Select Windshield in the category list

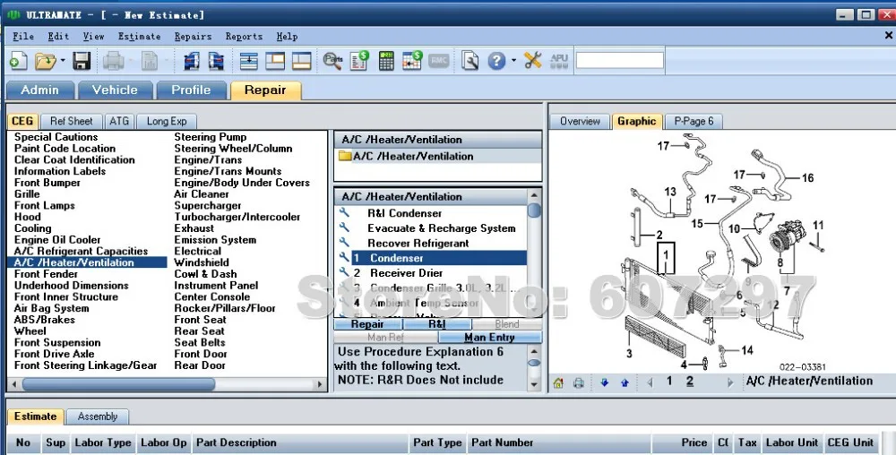201,262
